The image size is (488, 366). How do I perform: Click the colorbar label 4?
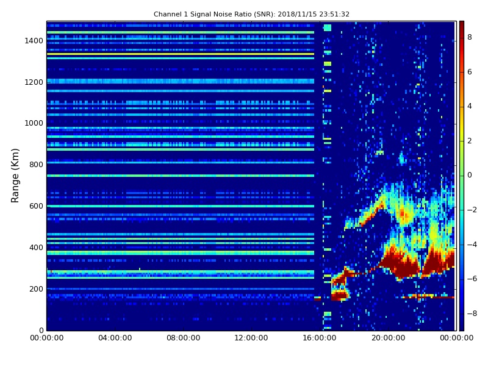470,106
